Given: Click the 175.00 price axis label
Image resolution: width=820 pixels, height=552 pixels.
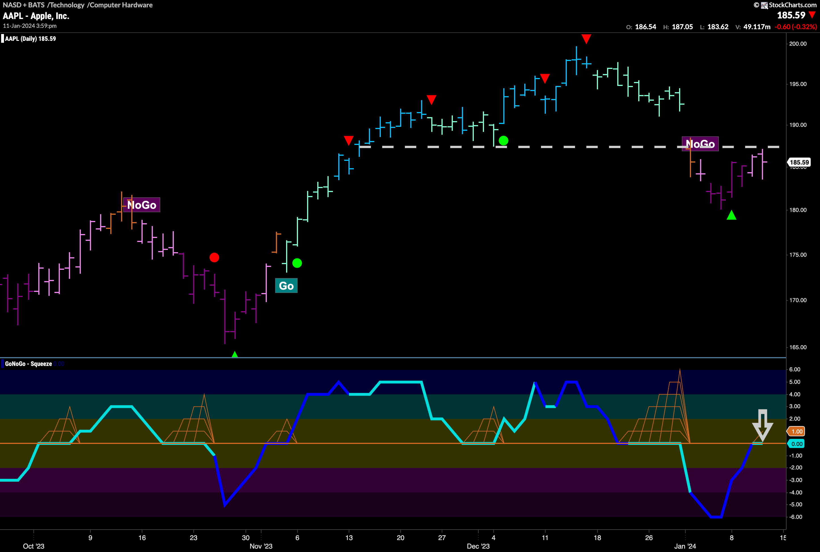Looking at the screenshot, I should pyautogui.click(x=798, y=255).
